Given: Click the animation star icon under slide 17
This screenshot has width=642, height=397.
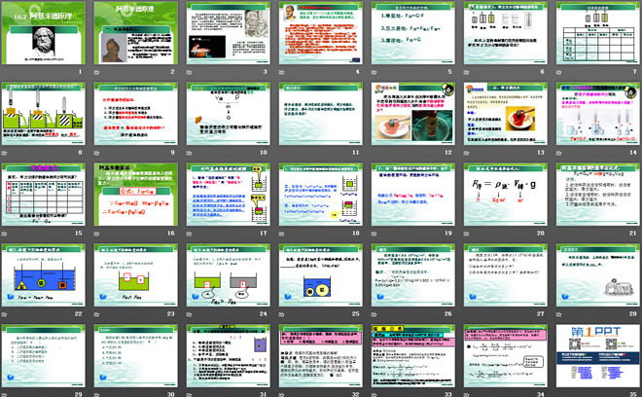Looking at the screenshot, I should [x=190, y=234].
